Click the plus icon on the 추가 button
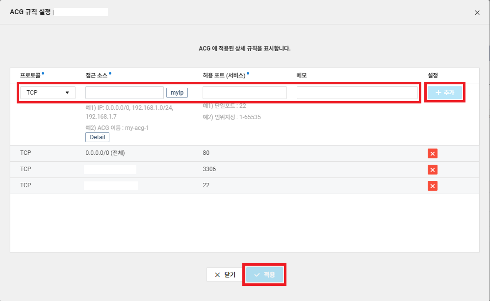 tap(438, 92)
